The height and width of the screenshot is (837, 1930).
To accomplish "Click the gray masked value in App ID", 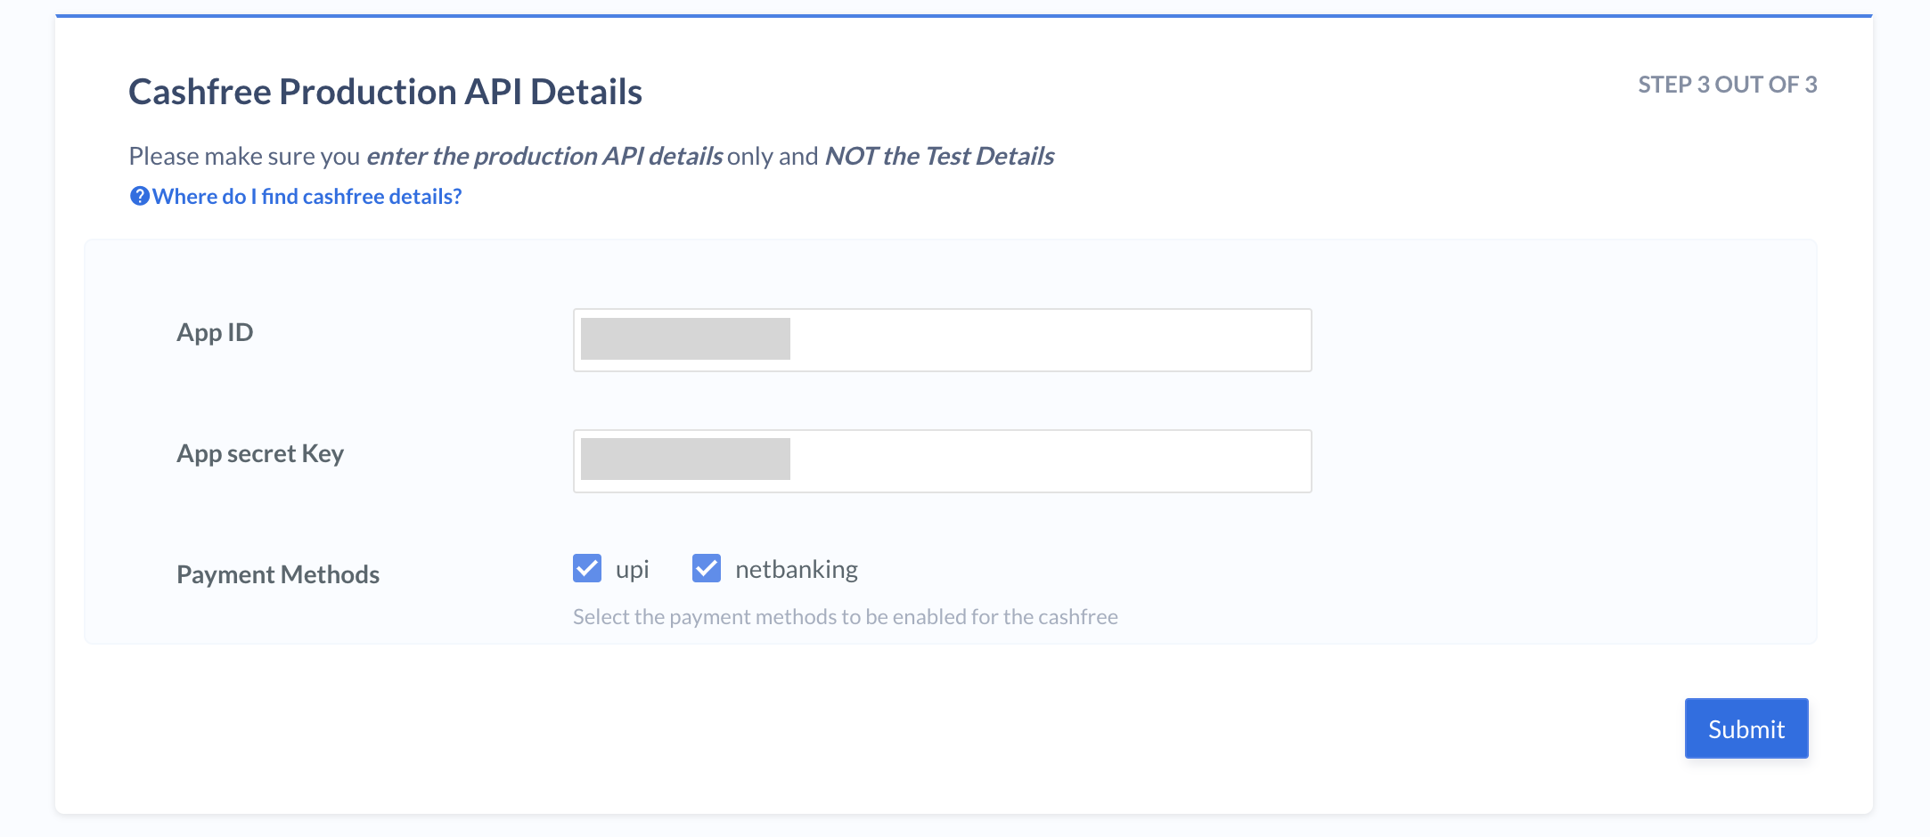I will click(685, 338).
